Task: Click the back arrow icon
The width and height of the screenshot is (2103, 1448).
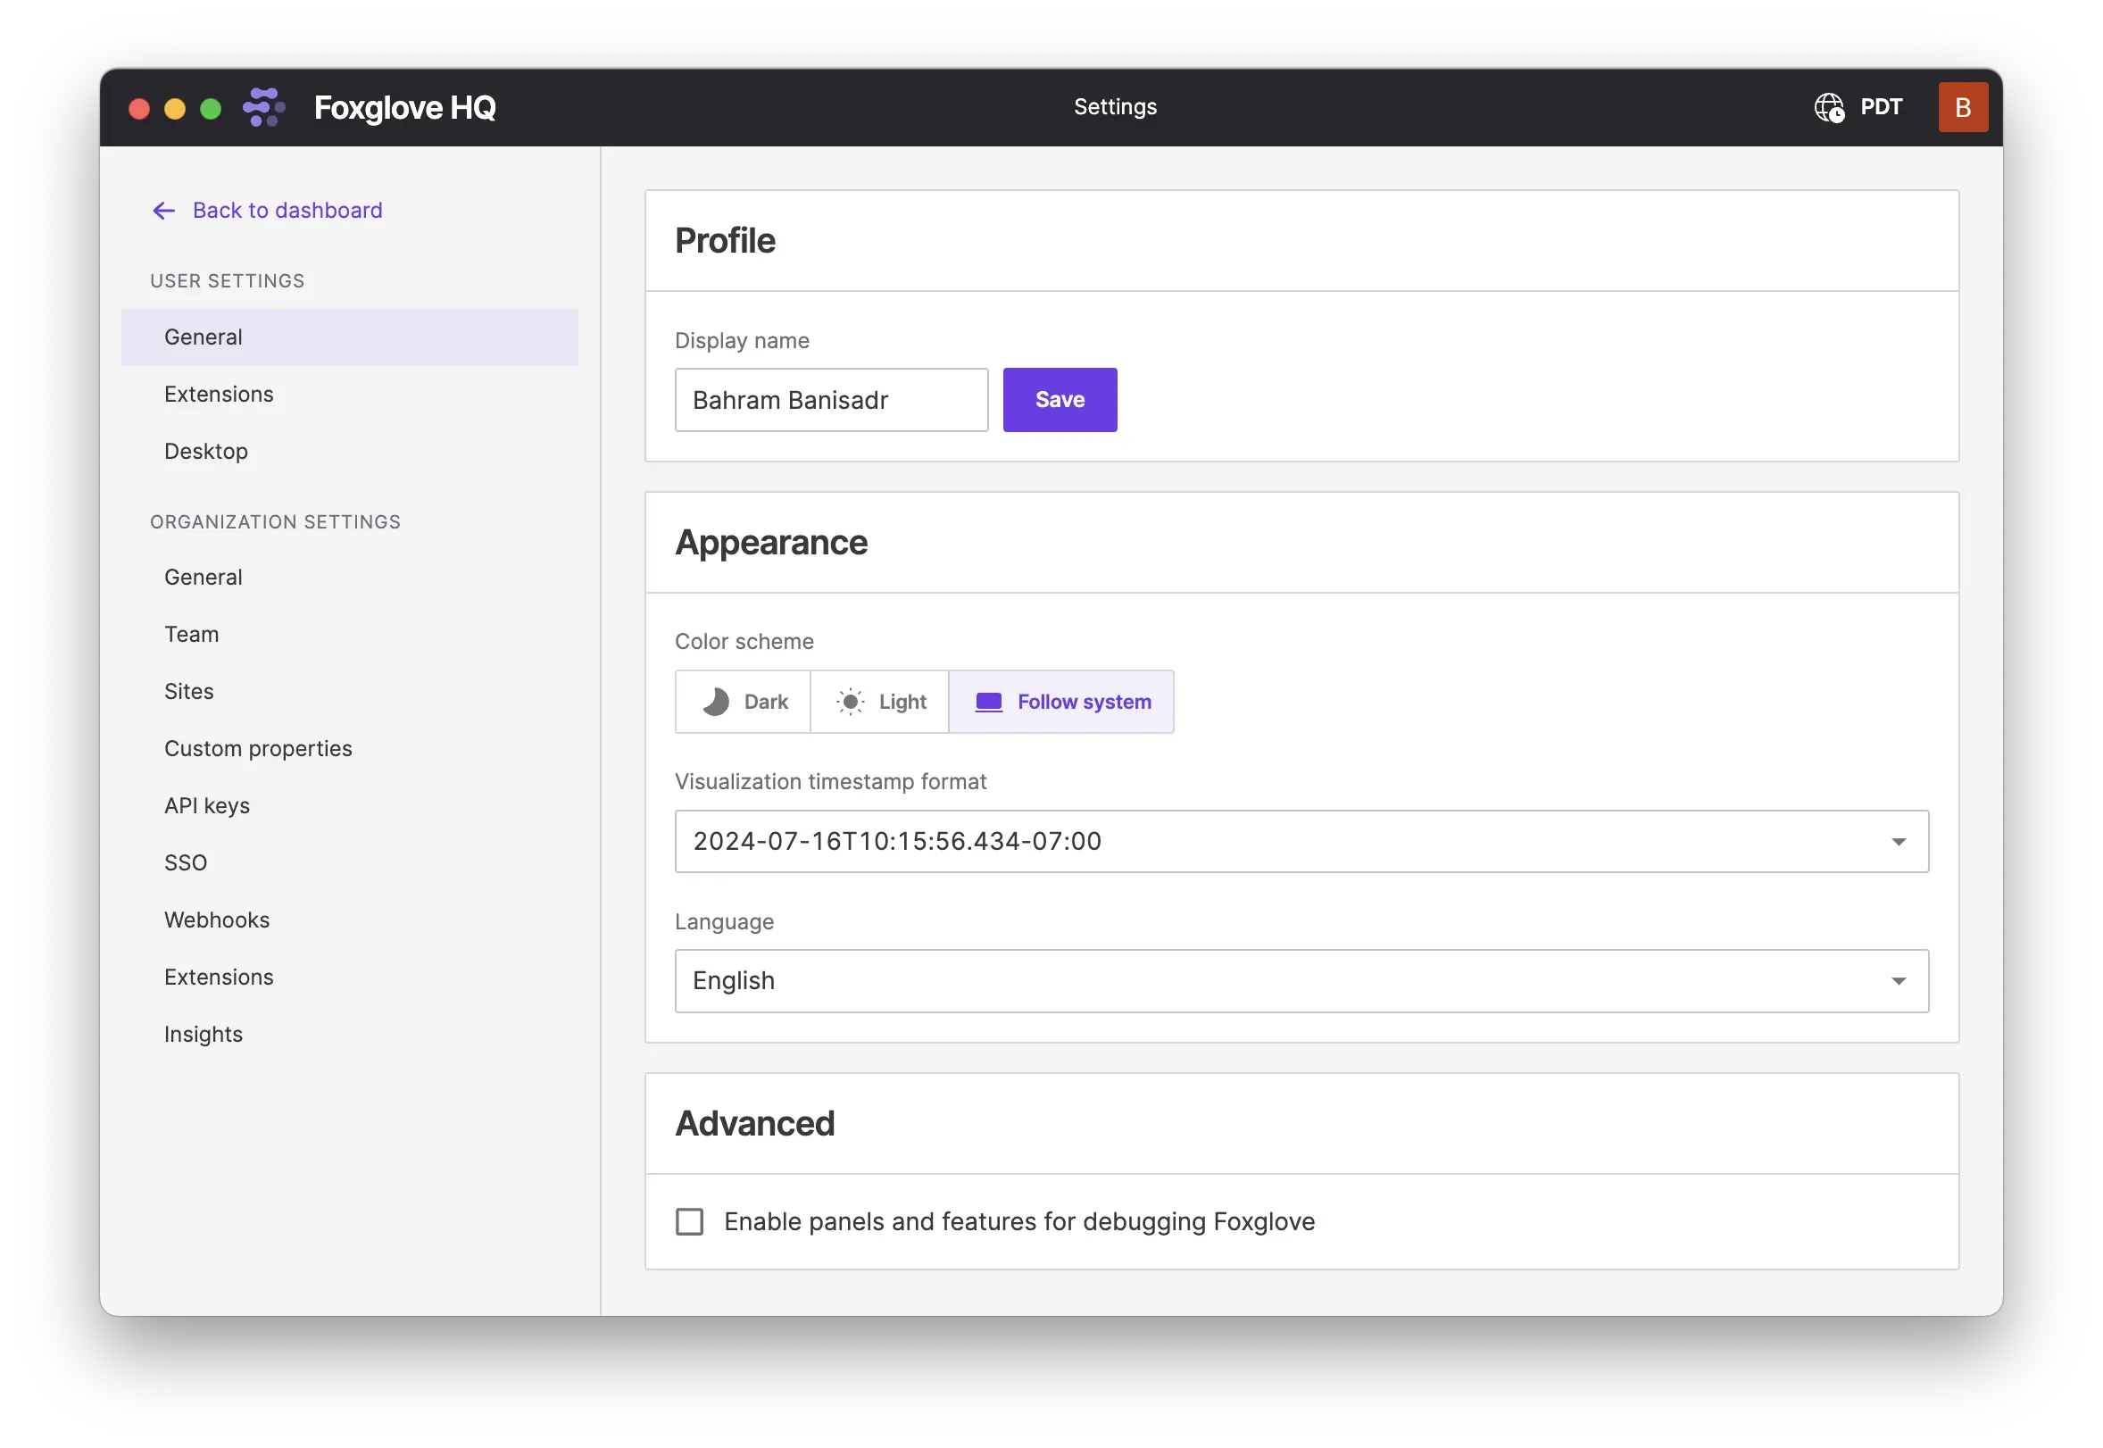Action: coord(163,212)
